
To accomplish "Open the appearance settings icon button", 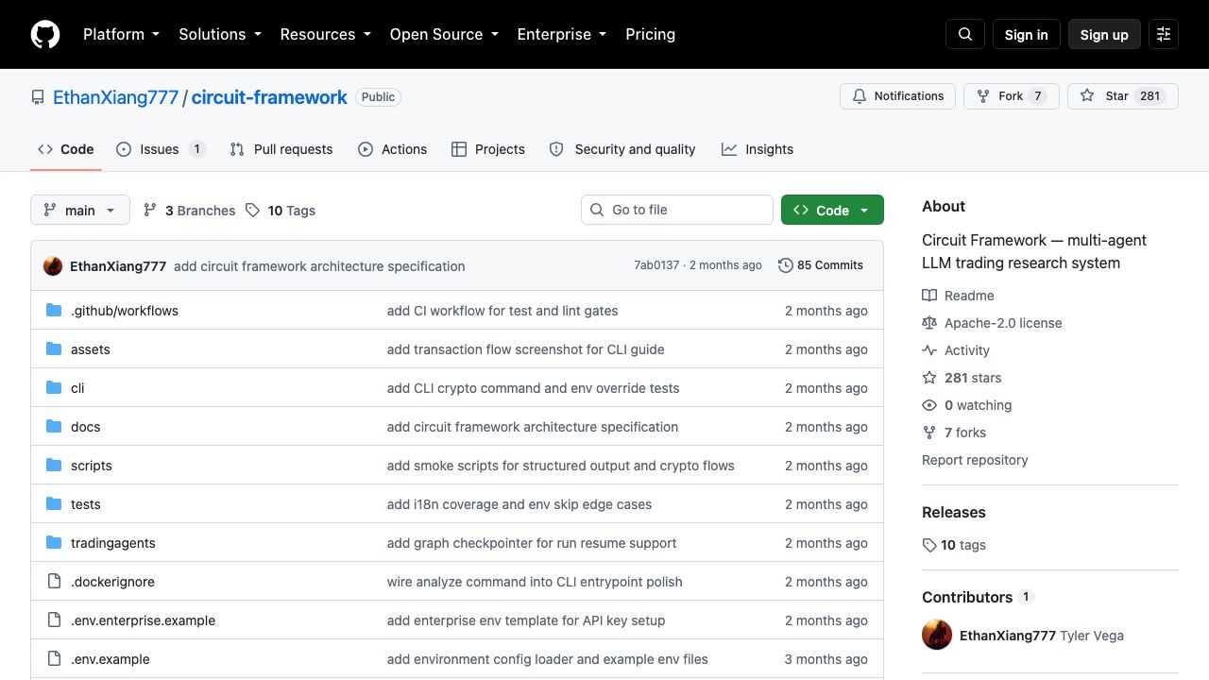I will pyautogui.click(x=1164, y=34).
